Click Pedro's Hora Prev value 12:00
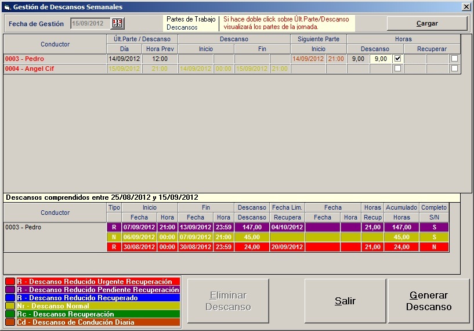 click(x=160, y=59)
